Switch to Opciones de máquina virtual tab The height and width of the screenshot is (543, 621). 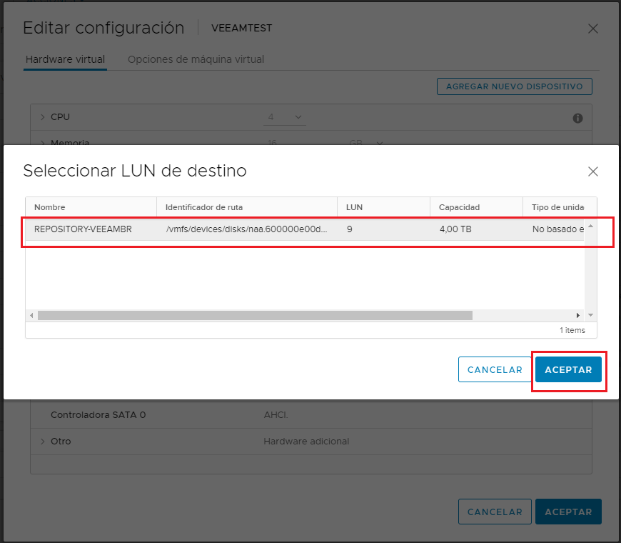point(196,59)
